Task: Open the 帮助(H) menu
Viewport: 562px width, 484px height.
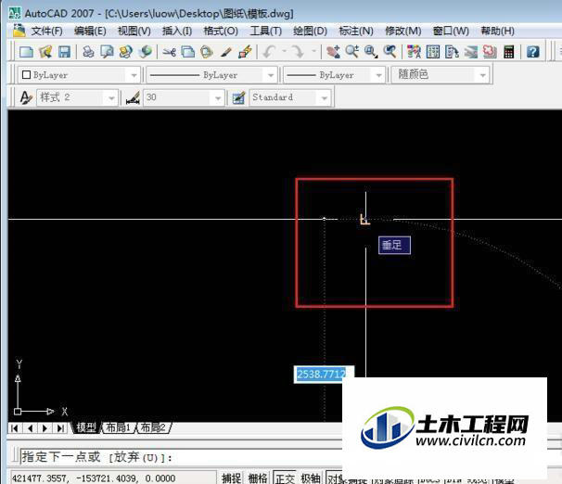Action: pos(497,32)
